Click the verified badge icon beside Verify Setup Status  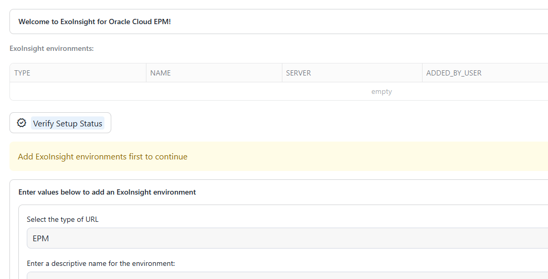(x=22, y=123)
